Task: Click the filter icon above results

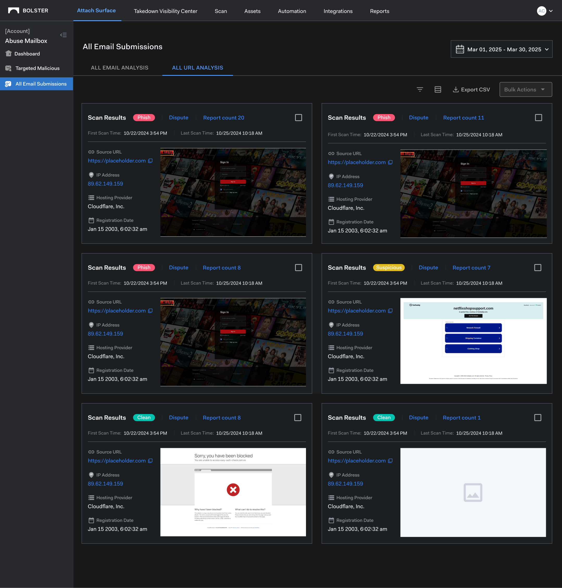Action: (x=420, y=89)
